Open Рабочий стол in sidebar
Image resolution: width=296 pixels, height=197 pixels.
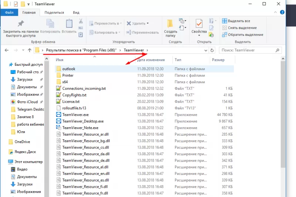coord(27,72)
